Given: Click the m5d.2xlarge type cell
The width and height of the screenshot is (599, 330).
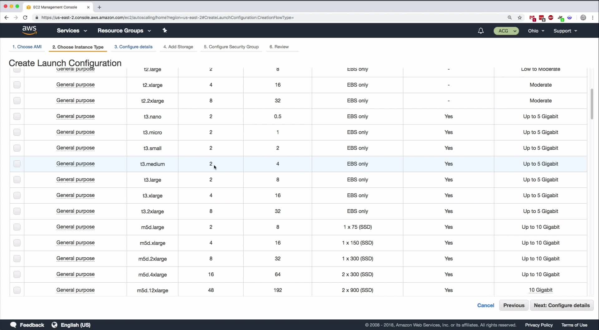Looking at the screenshot, I should click(x=153, y=259).
